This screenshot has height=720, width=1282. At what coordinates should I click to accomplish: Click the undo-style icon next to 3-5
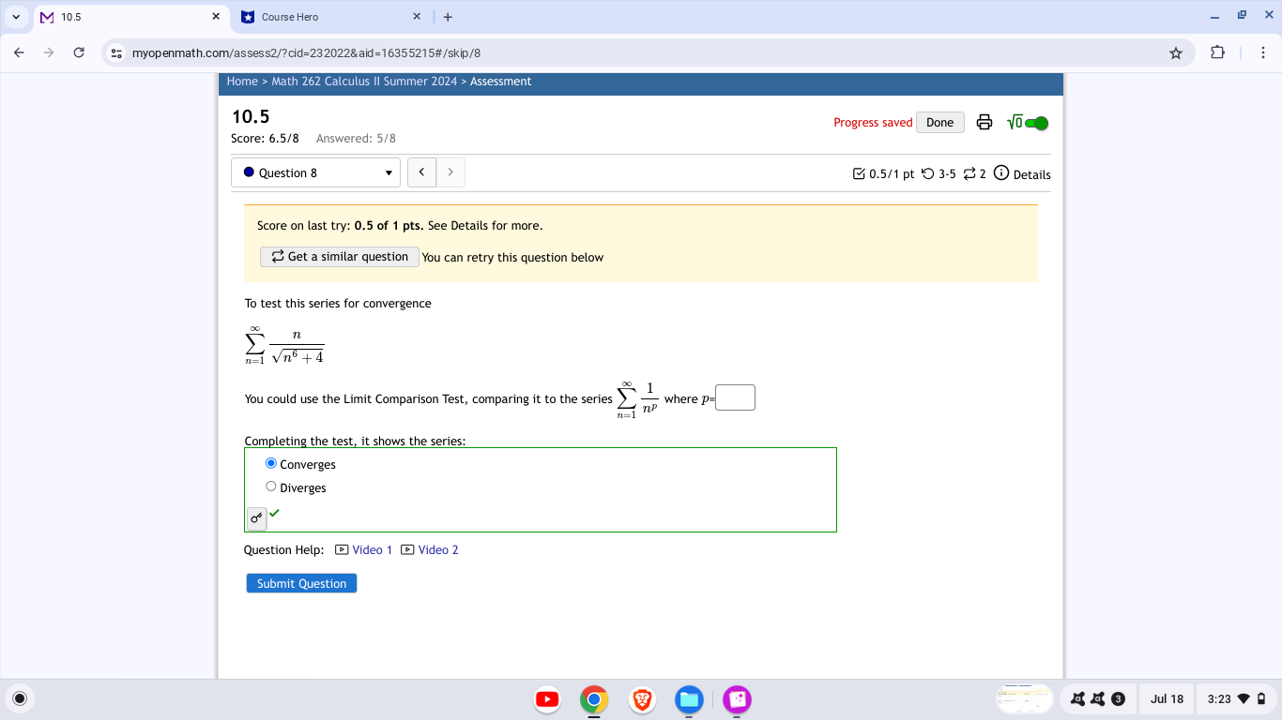tap(927, 173)
